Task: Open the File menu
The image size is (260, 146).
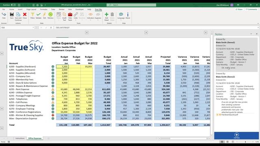Action: pyautogui.click(x=4, y=9)
